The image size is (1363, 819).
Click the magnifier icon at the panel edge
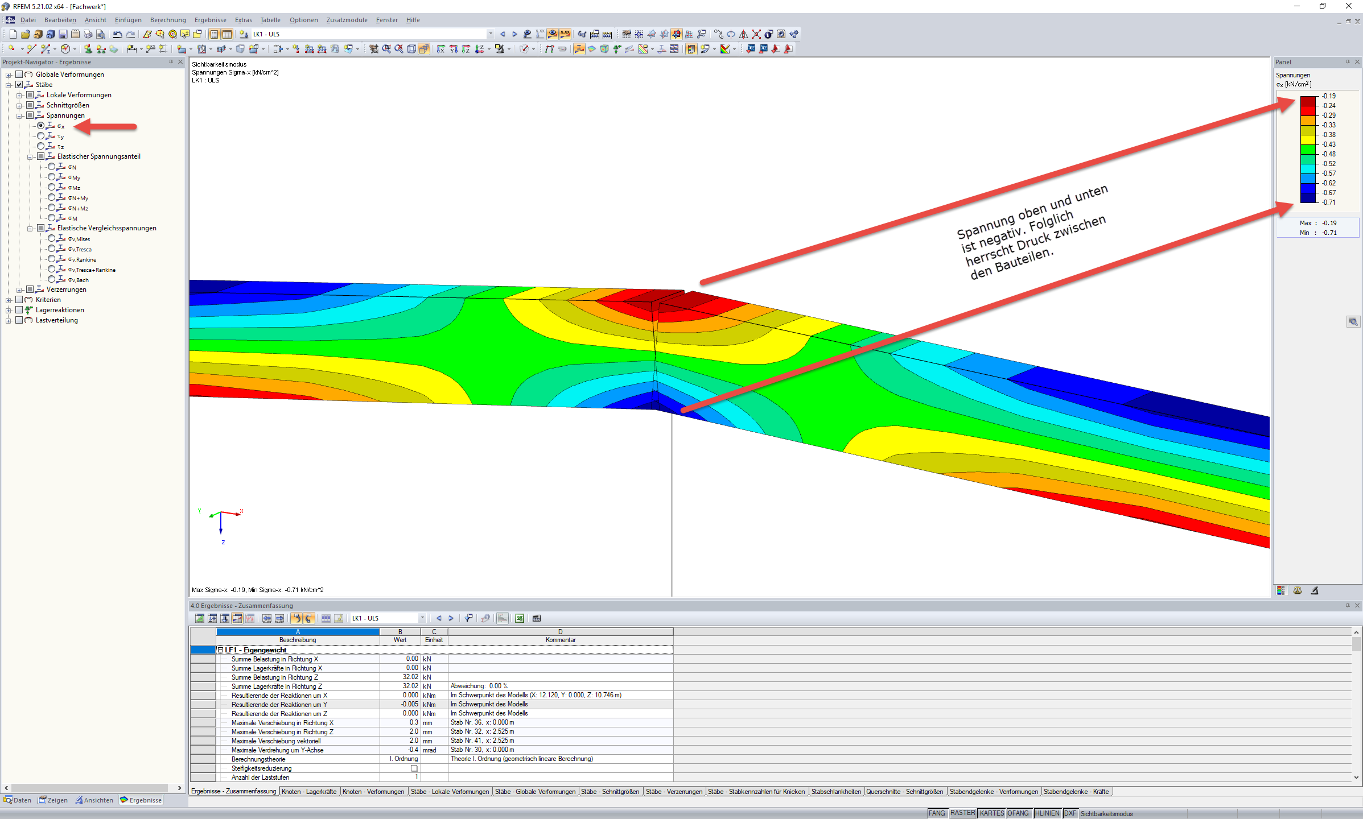pyautogui.click(x=1353, y=322)
